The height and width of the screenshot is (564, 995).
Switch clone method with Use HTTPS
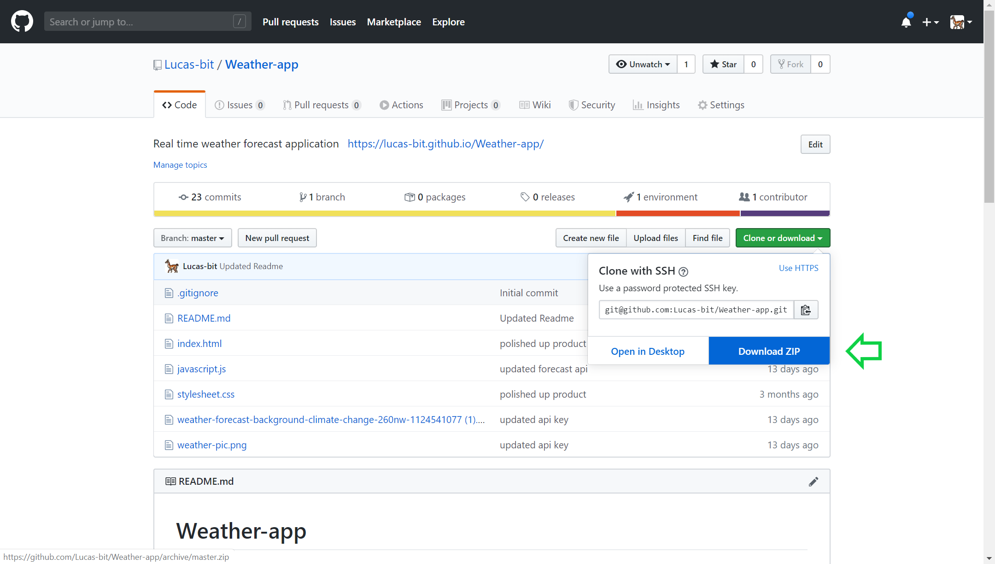pos(798,268)
